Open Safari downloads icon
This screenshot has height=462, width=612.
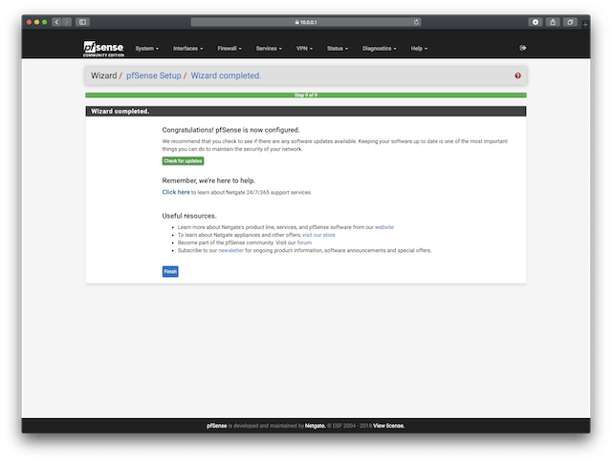(535, 22)
